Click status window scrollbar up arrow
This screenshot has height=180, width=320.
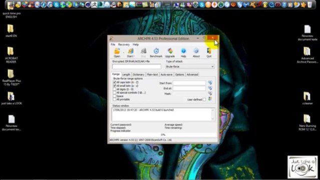click(x=213, y=110)
